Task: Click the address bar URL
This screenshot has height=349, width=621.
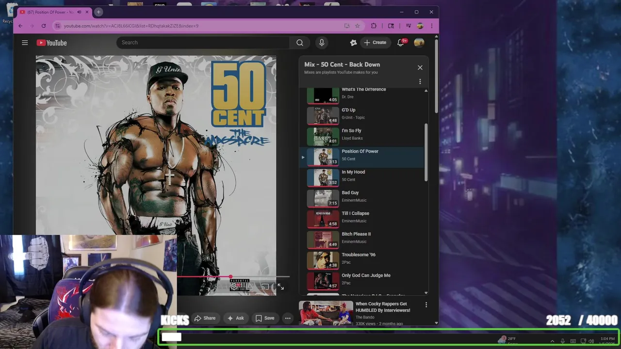Action: point(131,26)
